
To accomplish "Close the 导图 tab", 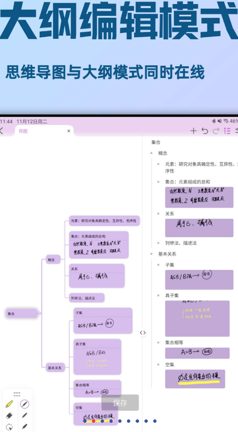I will point(69,131).
